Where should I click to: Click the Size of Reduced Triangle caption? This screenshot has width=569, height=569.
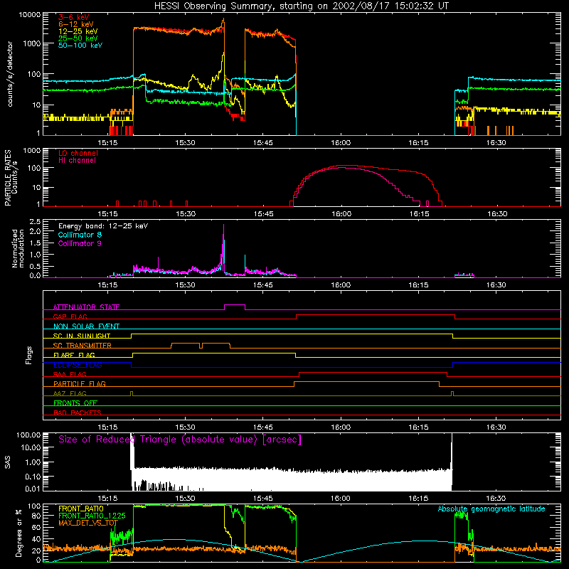[x=180, y=440]
